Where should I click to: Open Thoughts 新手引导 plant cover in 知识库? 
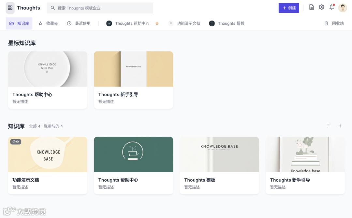[305, 154]
